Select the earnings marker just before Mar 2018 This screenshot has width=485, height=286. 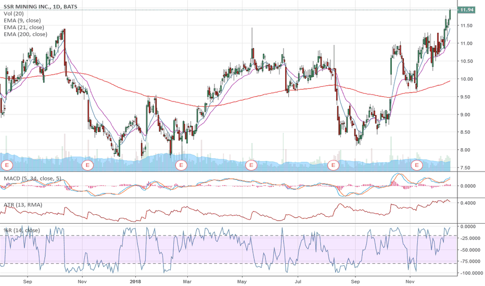point(181,165)
